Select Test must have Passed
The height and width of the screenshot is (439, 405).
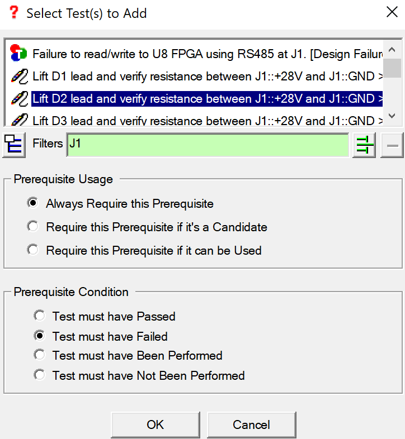(39, 316)
